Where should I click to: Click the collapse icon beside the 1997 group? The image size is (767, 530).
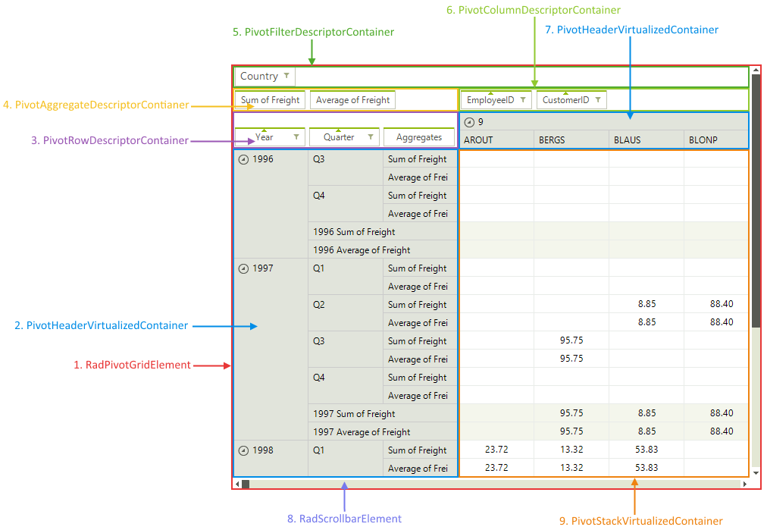(243, 268)
